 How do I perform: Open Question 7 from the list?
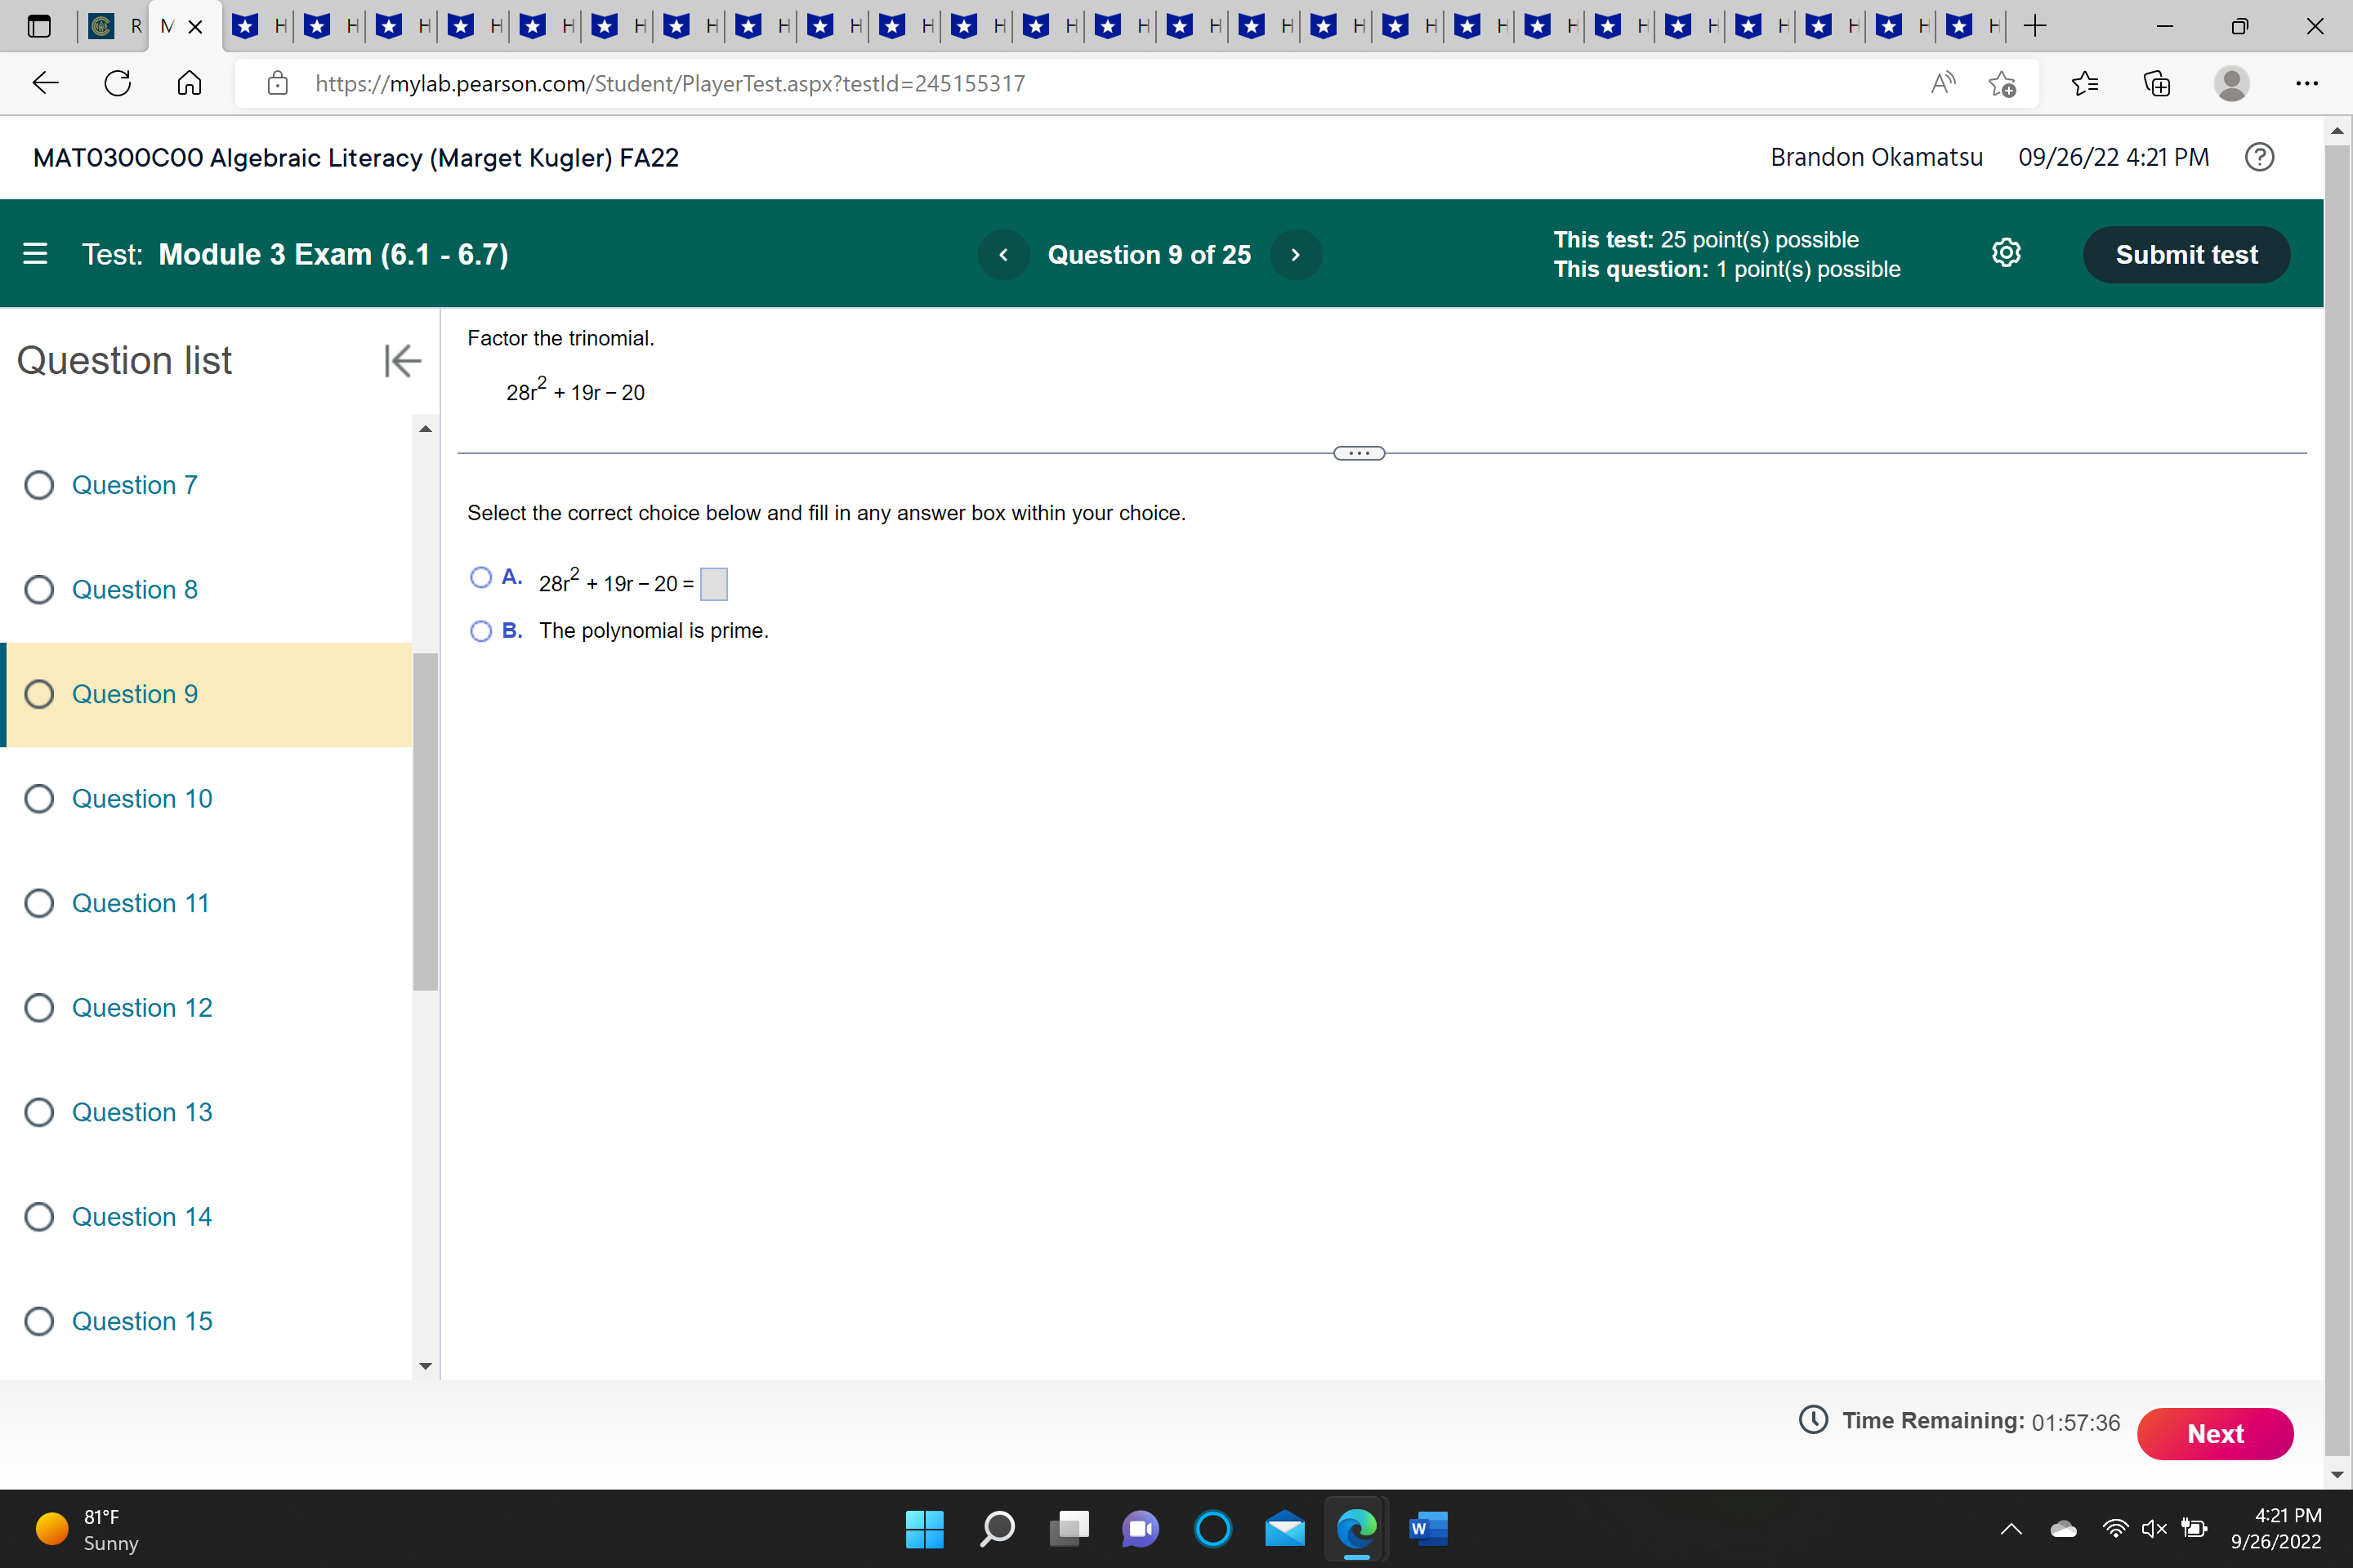134,485
